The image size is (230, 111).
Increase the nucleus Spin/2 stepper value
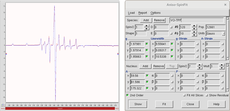click(199, 65)
